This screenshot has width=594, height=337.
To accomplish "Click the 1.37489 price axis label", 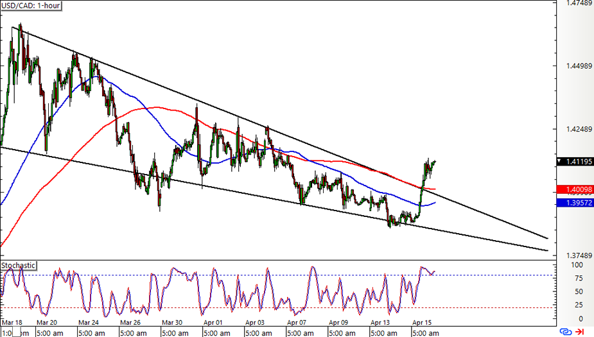I will coord(579,255).
